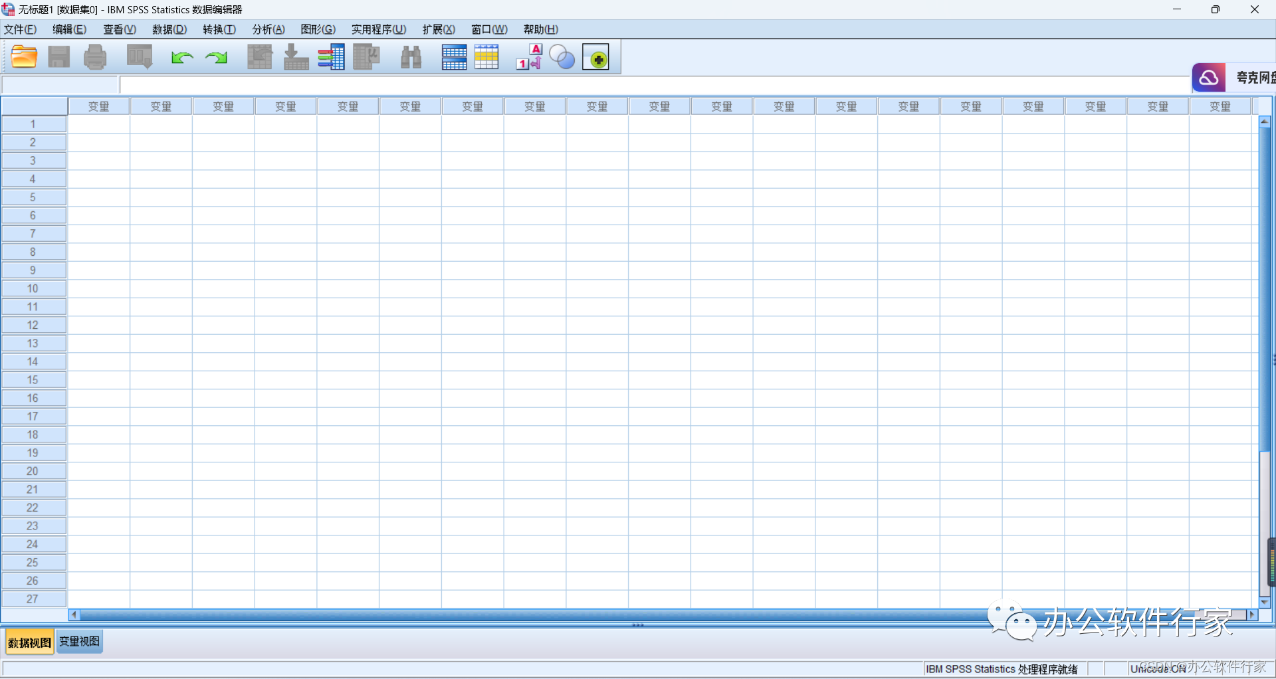Image resolution: width=1276 pixels, height=679 pixels.
Task: Open a data document with the folder icon
Action: (24, 57)
